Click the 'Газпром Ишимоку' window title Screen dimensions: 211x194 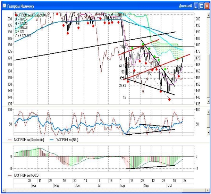coord(20,6)
